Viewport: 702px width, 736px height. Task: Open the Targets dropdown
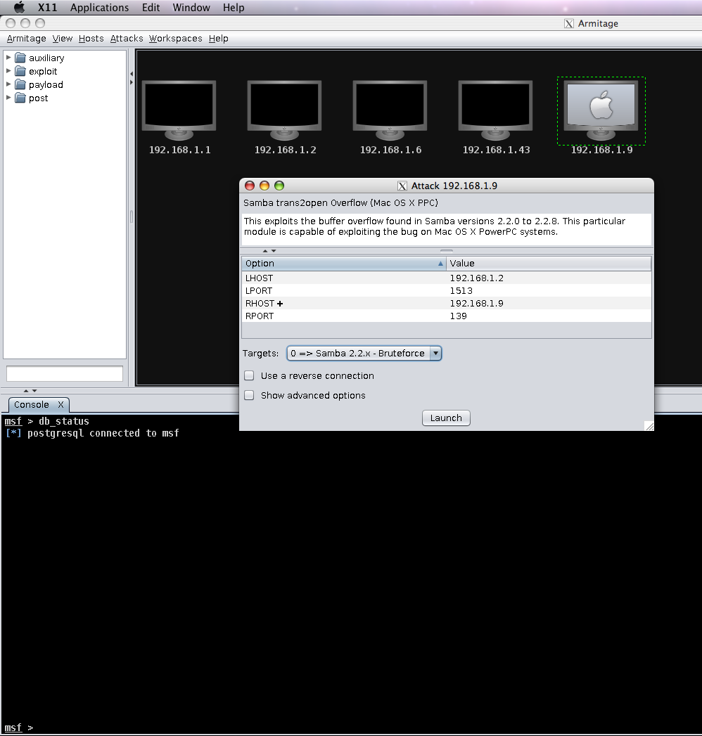tap(364, 354)
